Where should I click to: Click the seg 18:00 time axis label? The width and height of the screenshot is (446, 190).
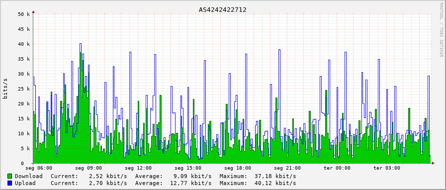pos(238,168)
